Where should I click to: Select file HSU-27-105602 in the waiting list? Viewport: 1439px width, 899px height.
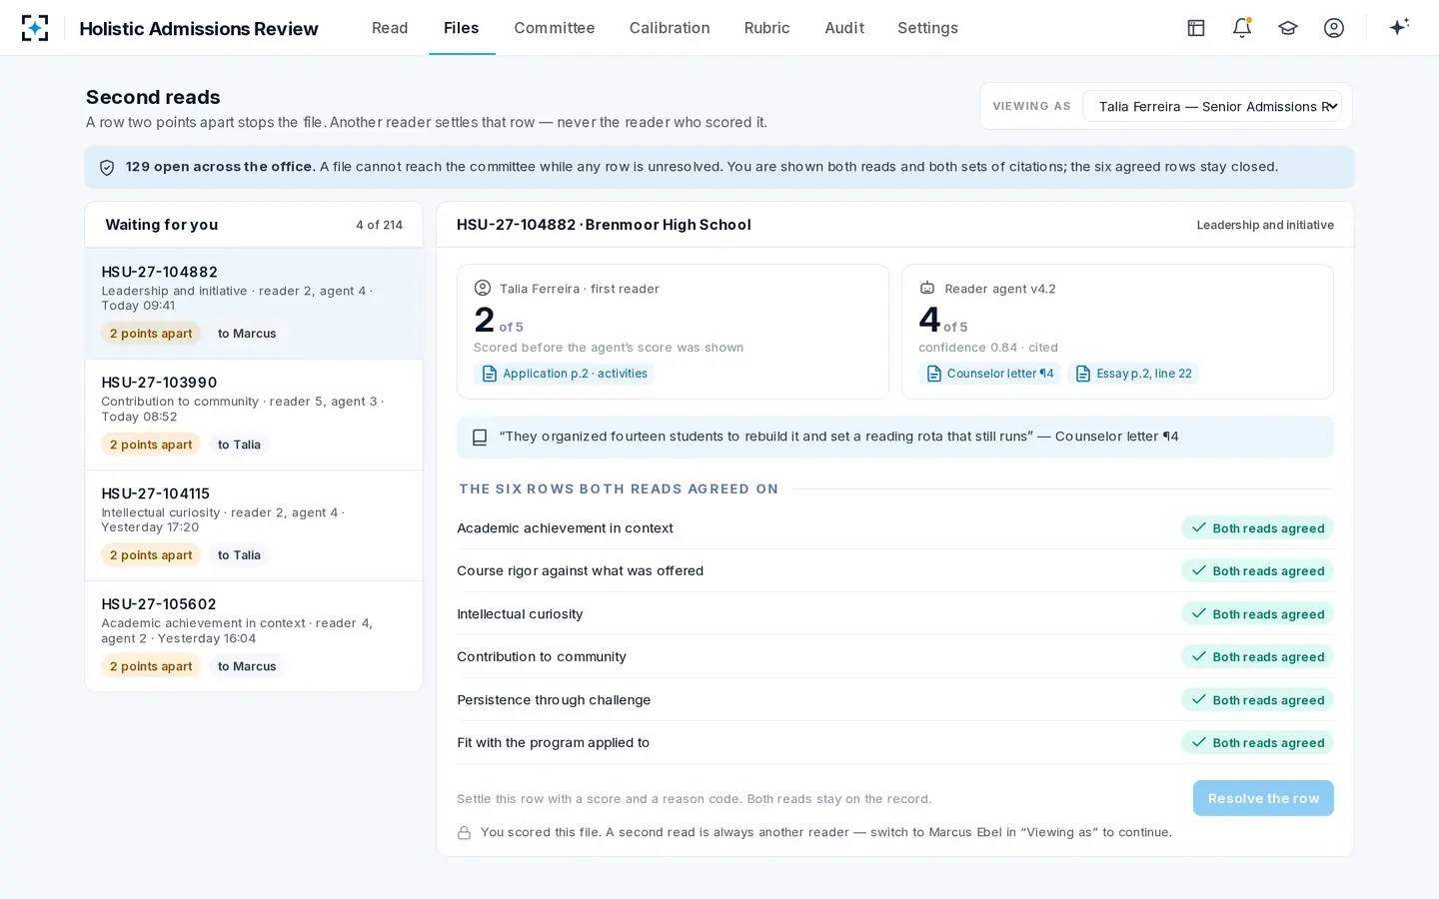click(254, 636)
